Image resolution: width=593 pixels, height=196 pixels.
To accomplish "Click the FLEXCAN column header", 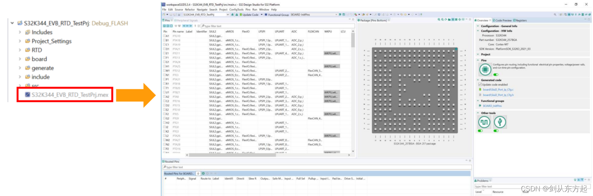I will point(313,31).
